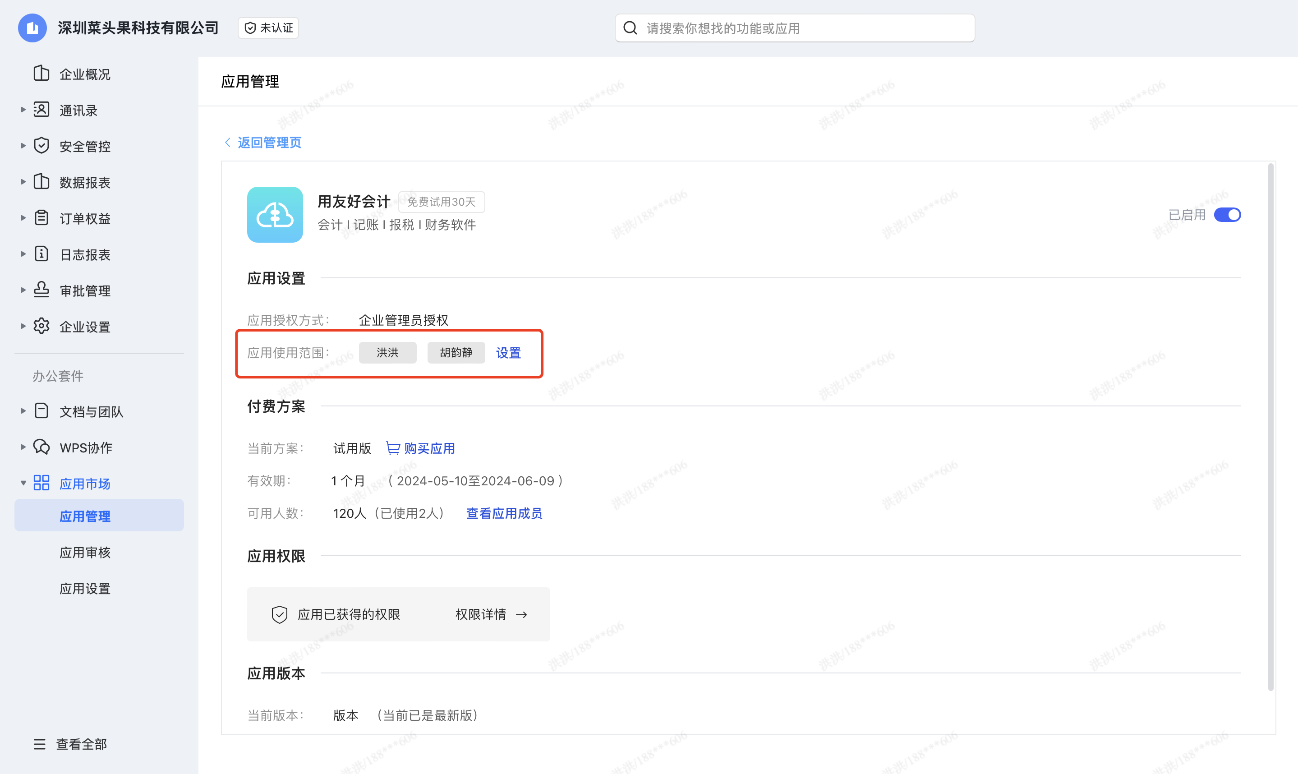Open 权限详情 arrow button
1298x774 pixels.
(x=491, y=614)
